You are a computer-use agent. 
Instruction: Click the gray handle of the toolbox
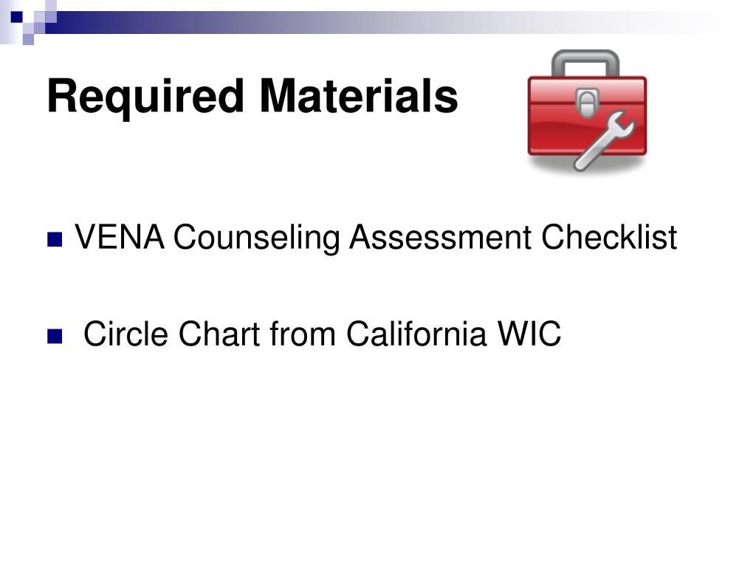pos(585,62)
